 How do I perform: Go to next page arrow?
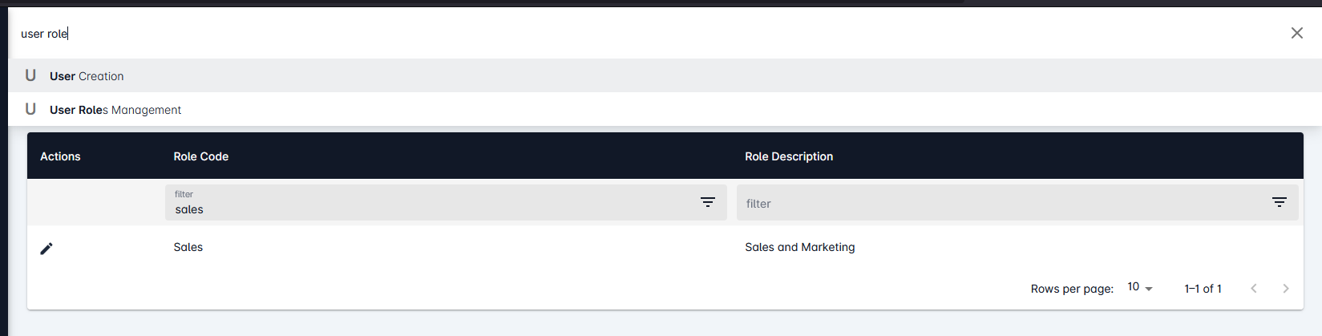1286,289
